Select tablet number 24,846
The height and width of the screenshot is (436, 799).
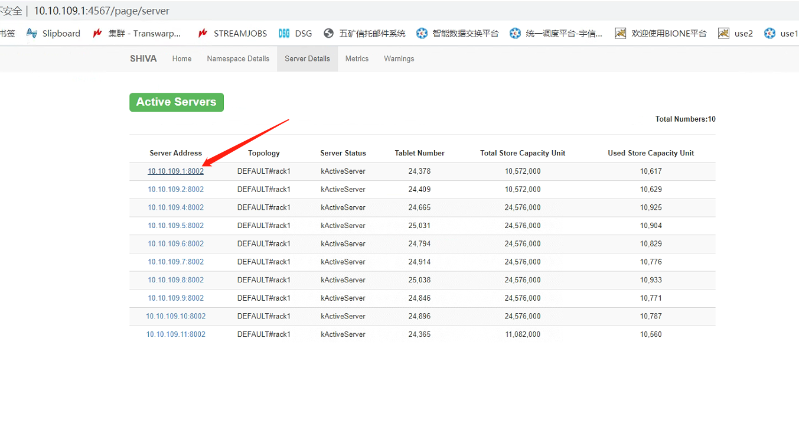click(419, 298)
